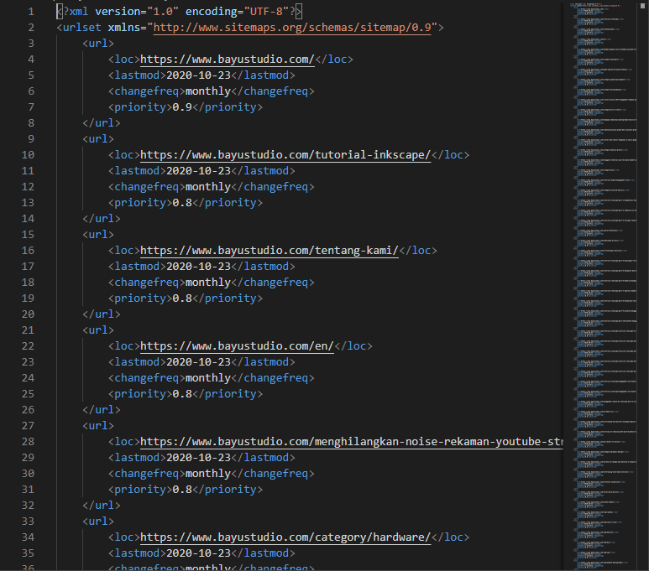Image resolution: width=649 pixels, height=571 pixels.
Task: Open the sitemaps.org schema URL on line 2
Action: (x=292, y=28)
